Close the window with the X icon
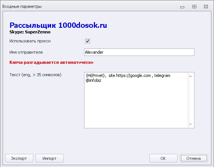 tap(206, 6)
